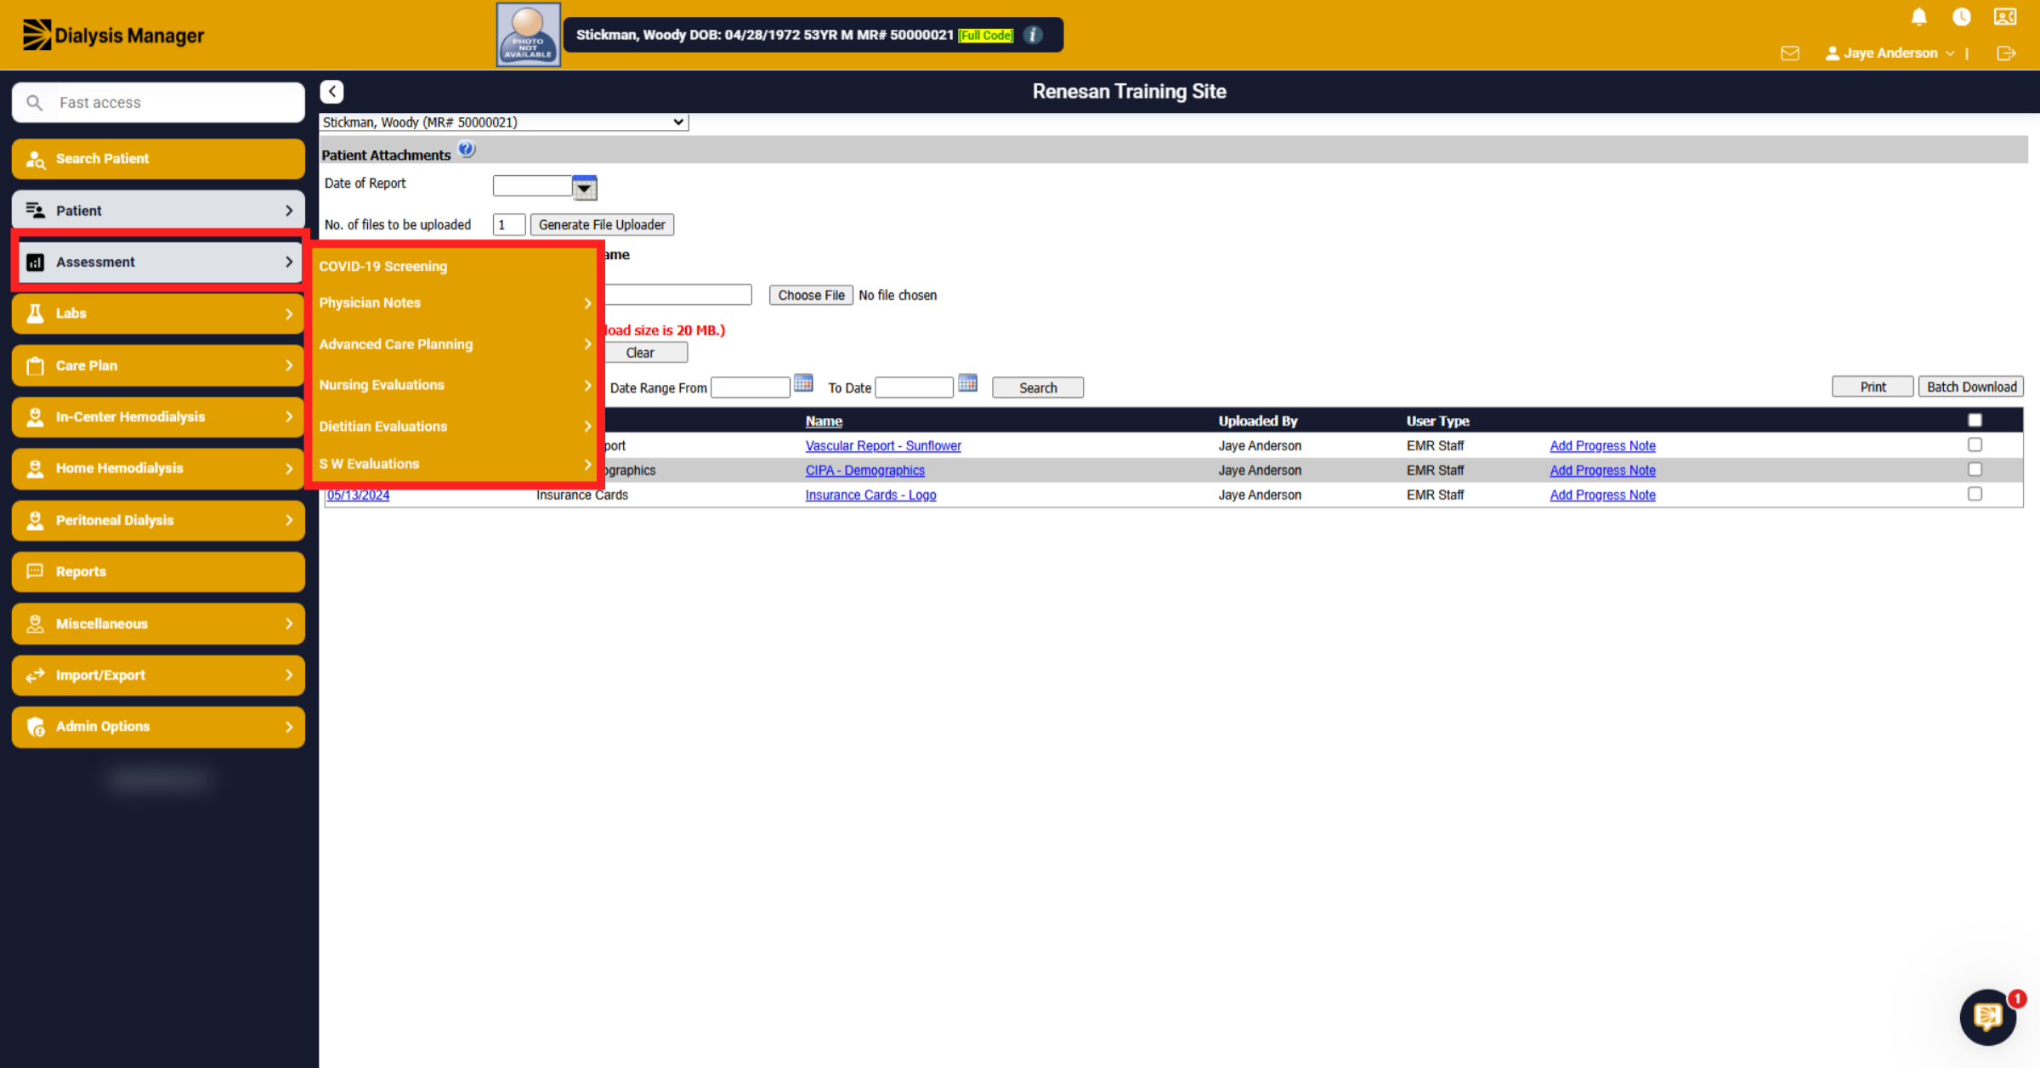The width and height of the screenshot is (2040, 1068).
Task: Click the Date Range From field
Action: (751, 388)
